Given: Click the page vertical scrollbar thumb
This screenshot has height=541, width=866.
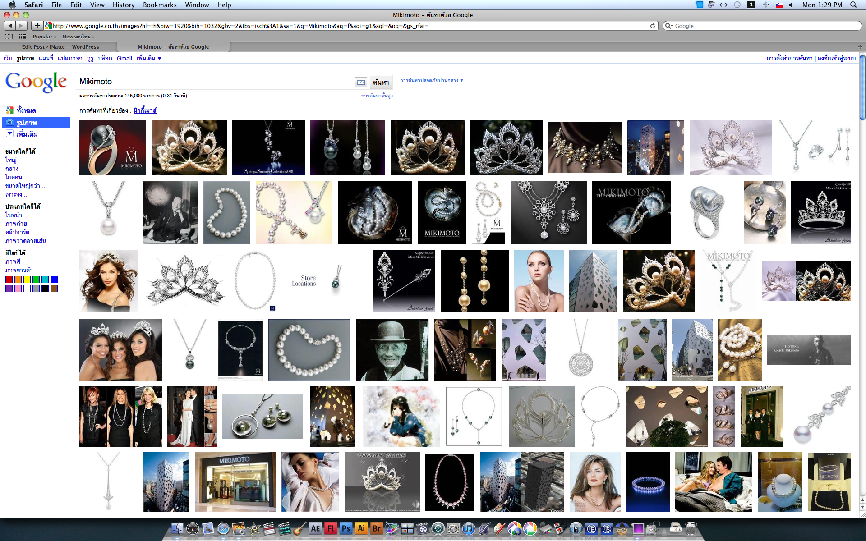Looking at the screenshot, I should [x=862, y=87].
